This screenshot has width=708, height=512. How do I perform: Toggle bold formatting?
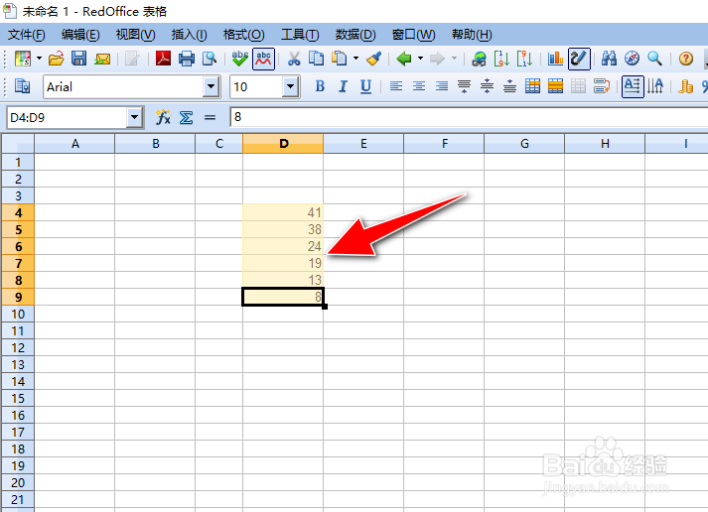tap(320, 85)
